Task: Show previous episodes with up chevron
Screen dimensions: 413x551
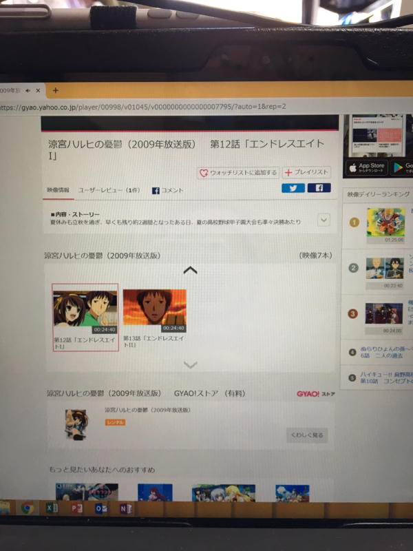Action: tap(191, 270)
